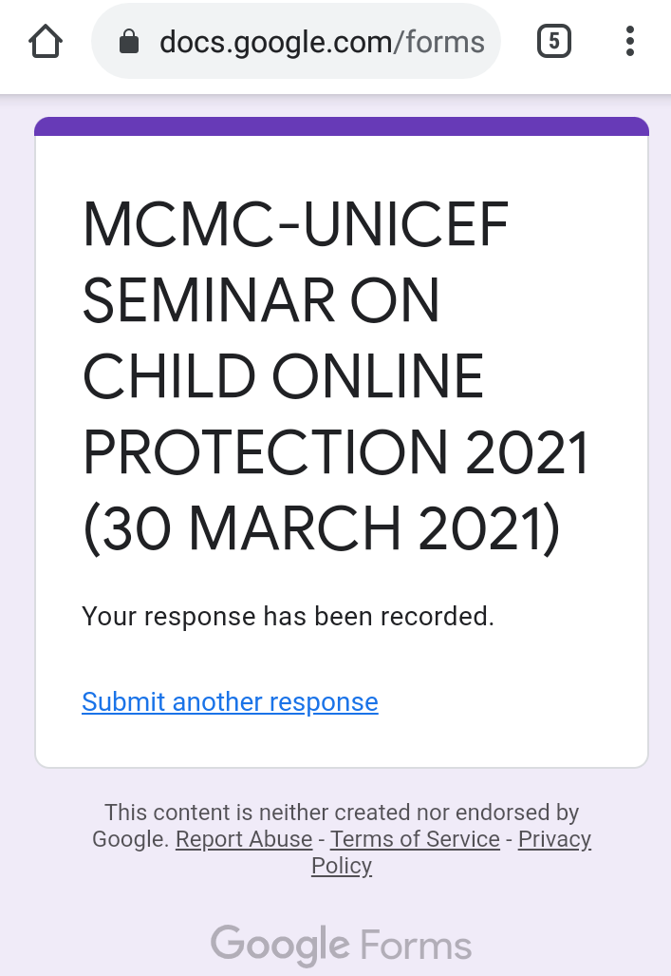Open the Terms of Service link
Viewport: 671px width, 976px height.
pyautogui.click(x=415, y=839)
